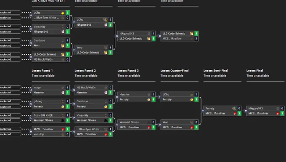
Task: Click Ferrety's character icon in match T
Action: tap(191, 100)
